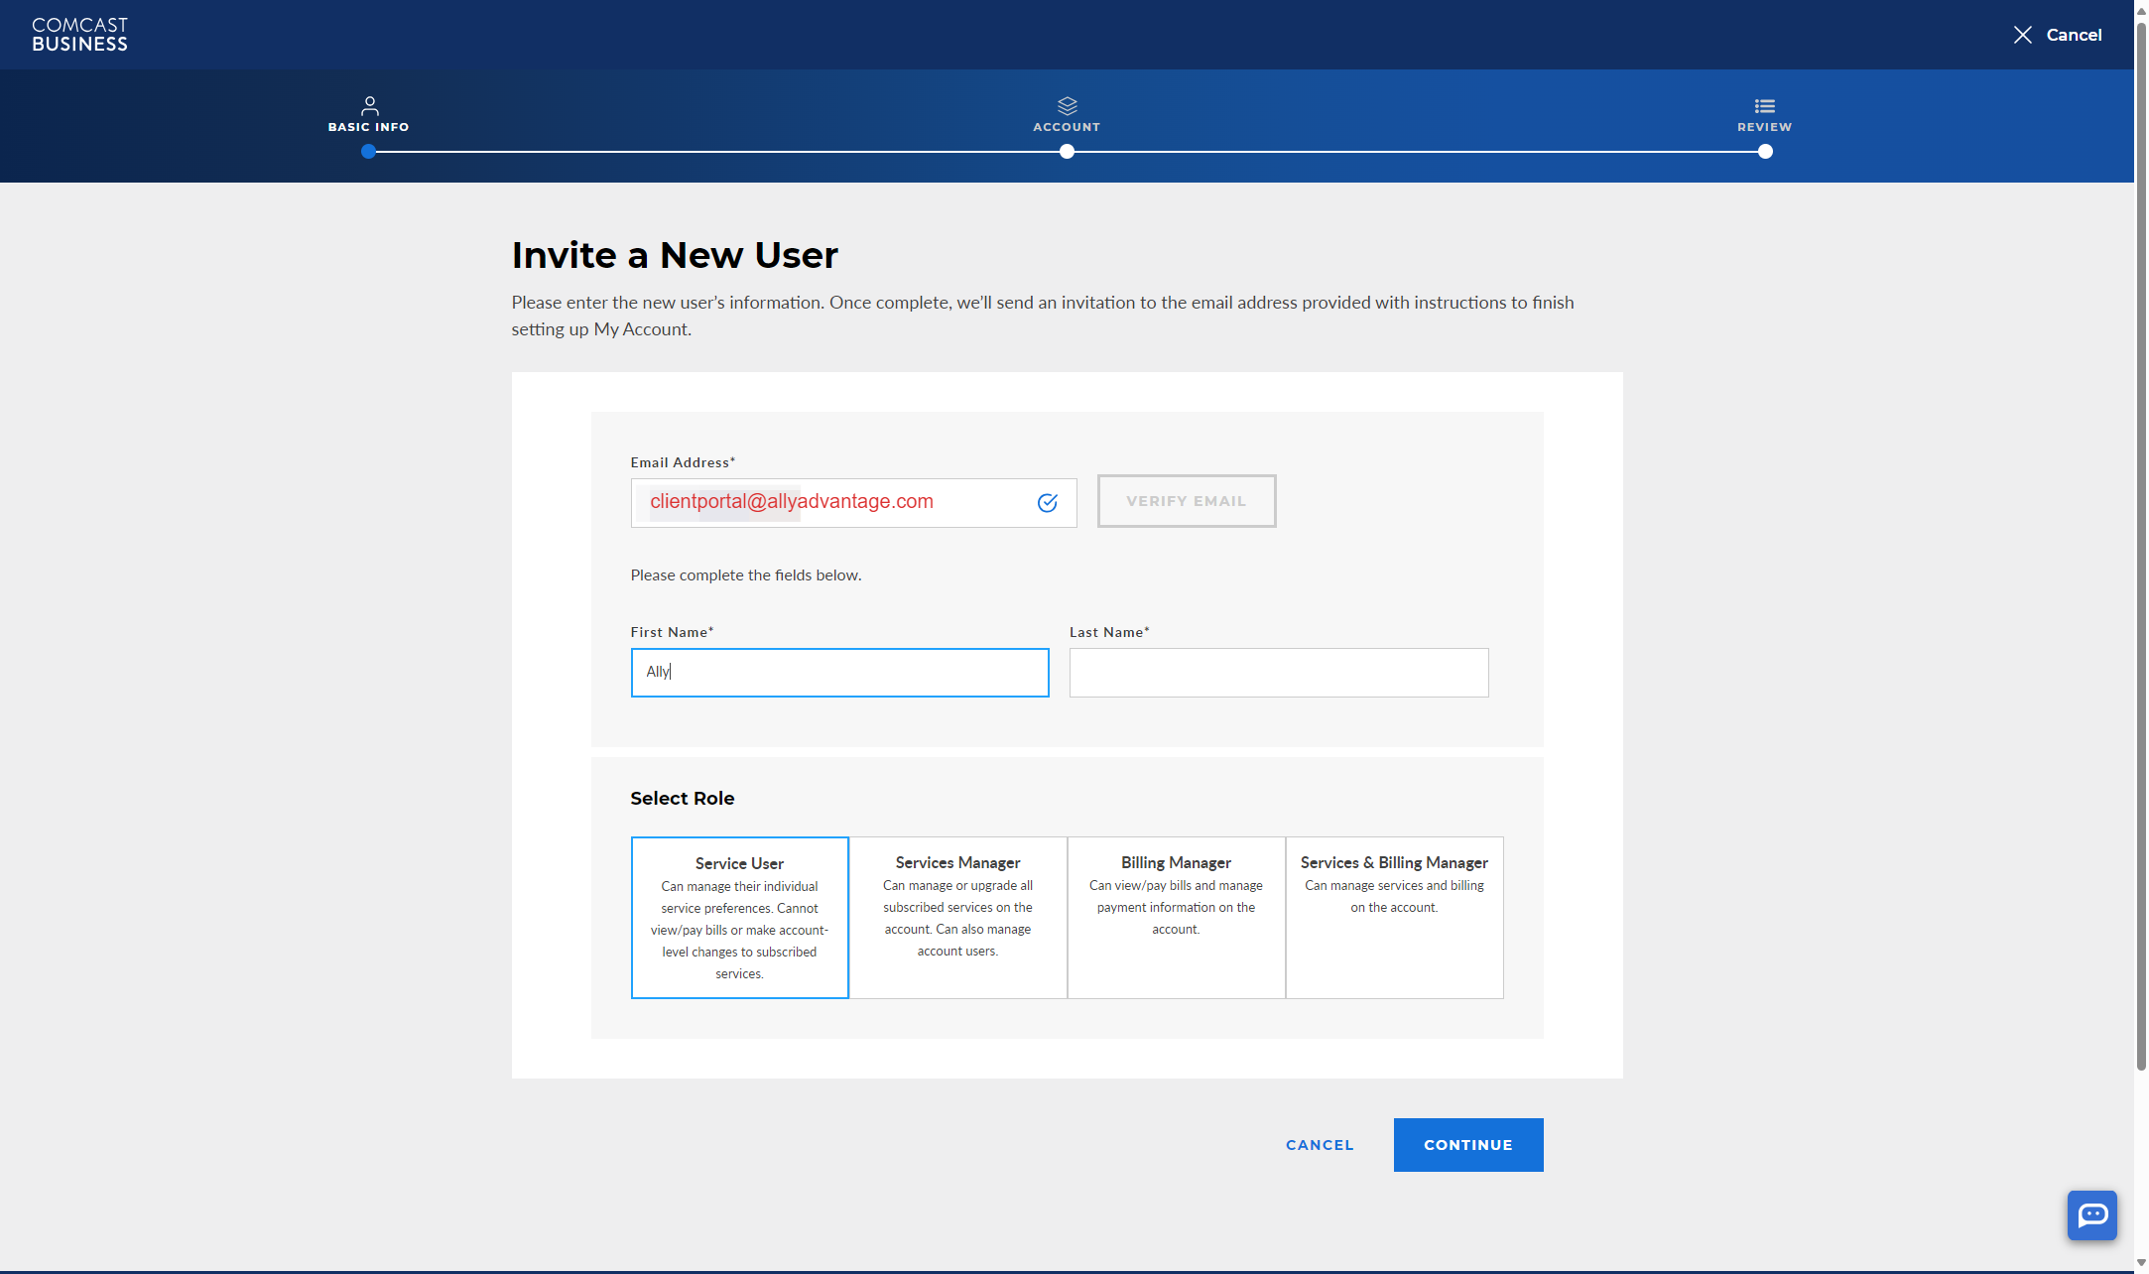Go to the BASIC INFO step label
The image size is (2149, 1274).
tap(368, 127)
